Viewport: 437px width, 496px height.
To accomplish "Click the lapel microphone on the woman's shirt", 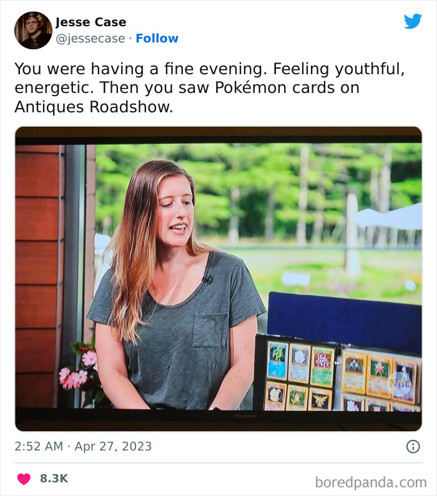I will (207, 280).
